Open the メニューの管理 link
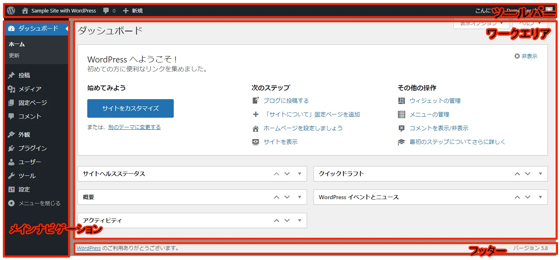 click(429, 114)
